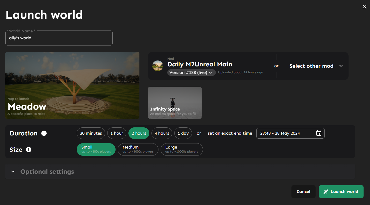This screenshot has height=205, width=370.
Task: Close the Launch world dialog
Action: (364, 7)
